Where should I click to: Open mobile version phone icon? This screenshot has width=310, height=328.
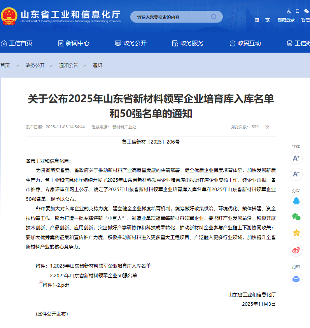click(x=298, y=11)
